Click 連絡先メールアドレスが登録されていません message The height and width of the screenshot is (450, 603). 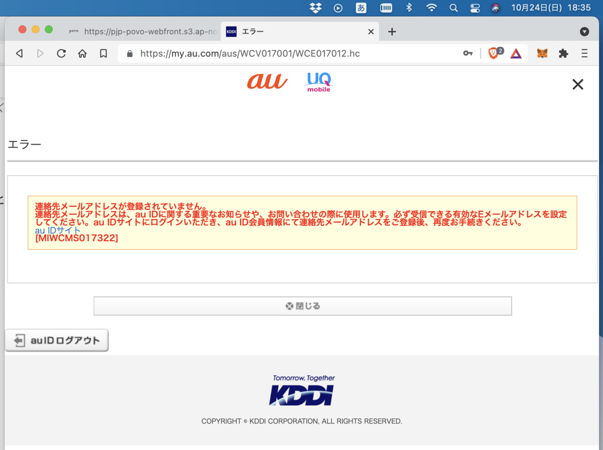[x=121, y=206]
